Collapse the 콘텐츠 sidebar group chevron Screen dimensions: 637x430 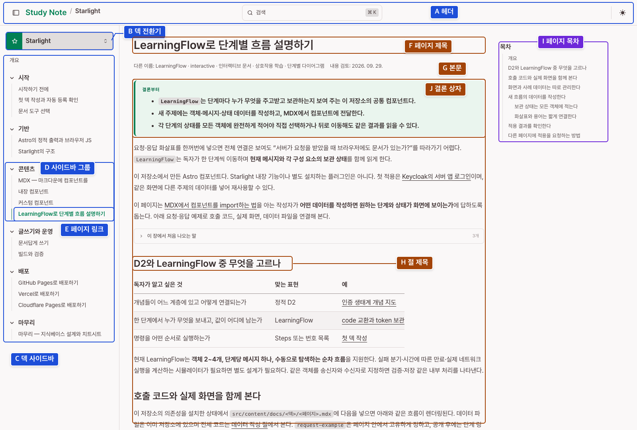[12, 169]
